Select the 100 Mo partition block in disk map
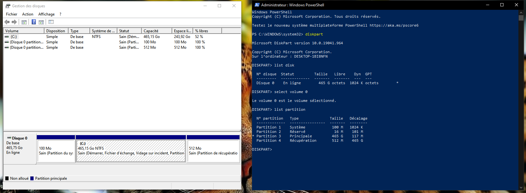Viewport: 526px width, 193px height. click(x=56, y=149)
